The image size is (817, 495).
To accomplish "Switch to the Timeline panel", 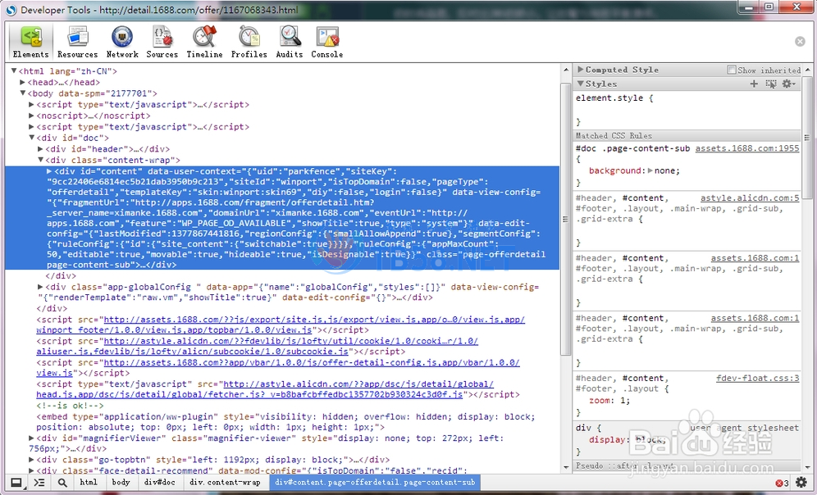I will pyautogui.click(x=205, y=42).
